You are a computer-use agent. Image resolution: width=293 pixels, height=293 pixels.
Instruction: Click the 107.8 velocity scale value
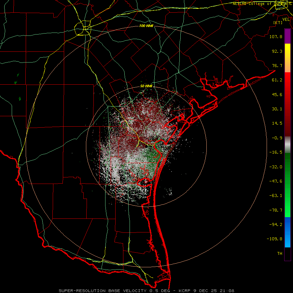click(276, 36)
